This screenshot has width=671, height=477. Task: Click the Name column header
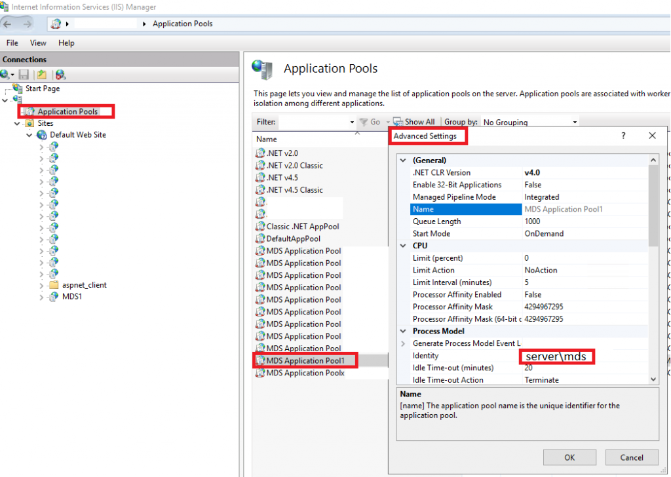(267, 139)
